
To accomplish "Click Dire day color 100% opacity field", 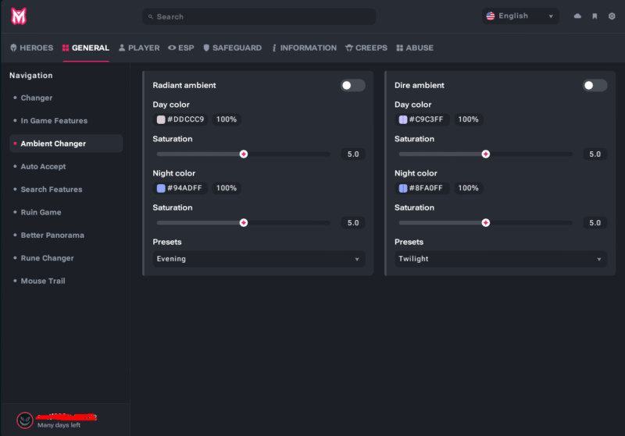I will pyautogui.click(x=468, y=119).
